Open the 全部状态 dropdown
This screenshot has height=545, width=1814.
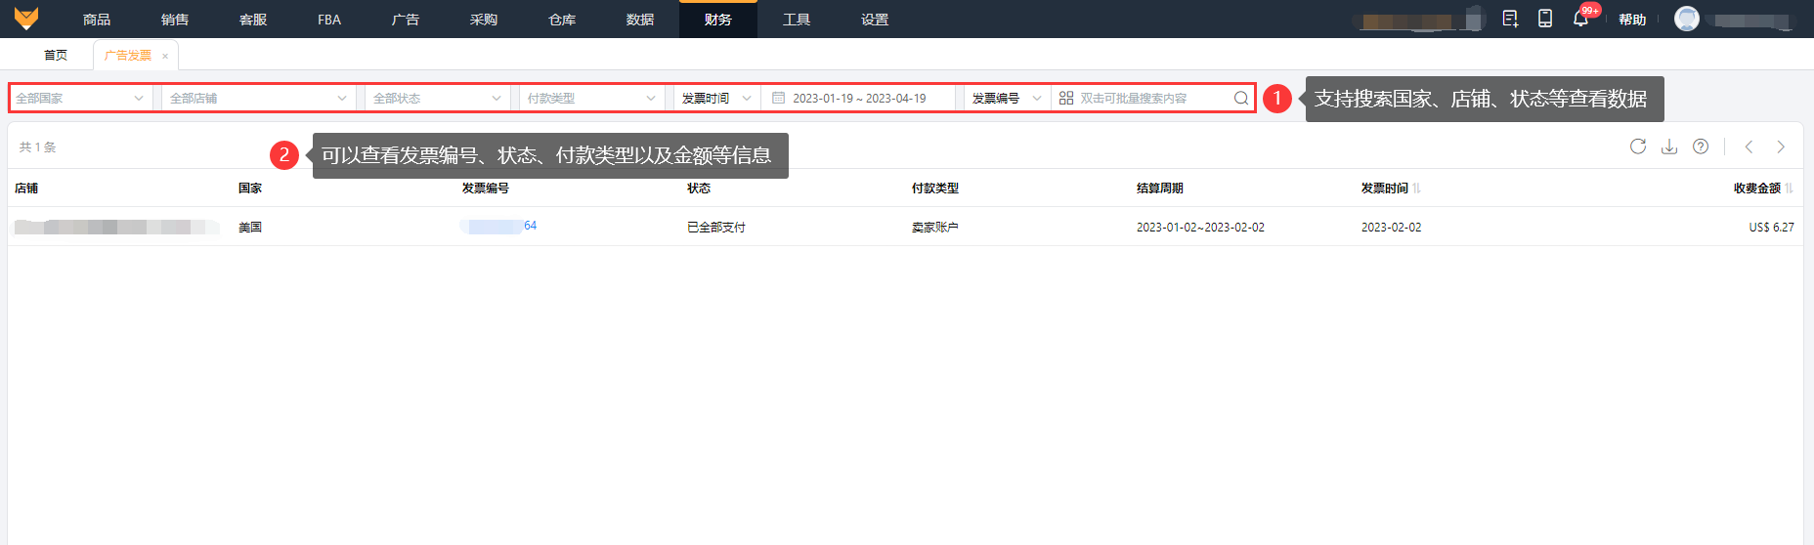tap(437, 98)
